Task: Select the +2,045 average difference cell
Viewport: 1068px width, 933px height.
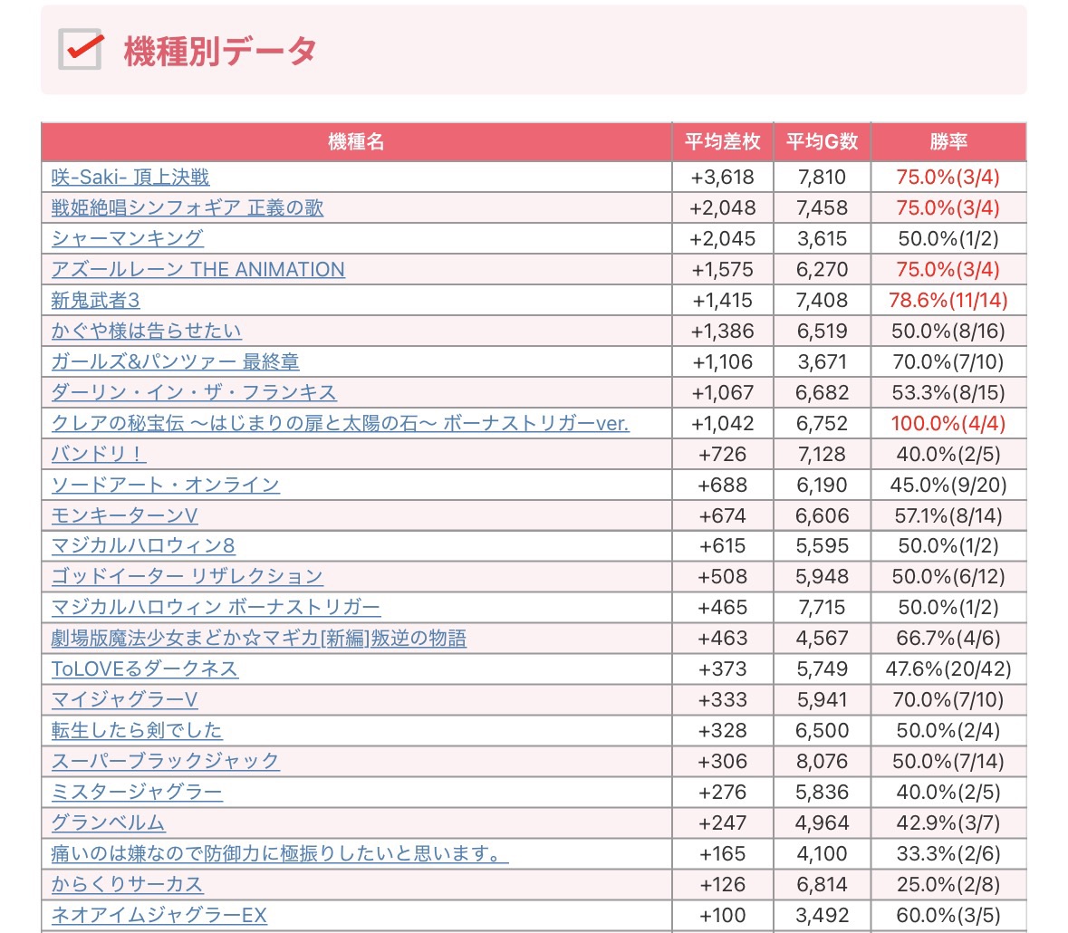Action: pos(723,238)
